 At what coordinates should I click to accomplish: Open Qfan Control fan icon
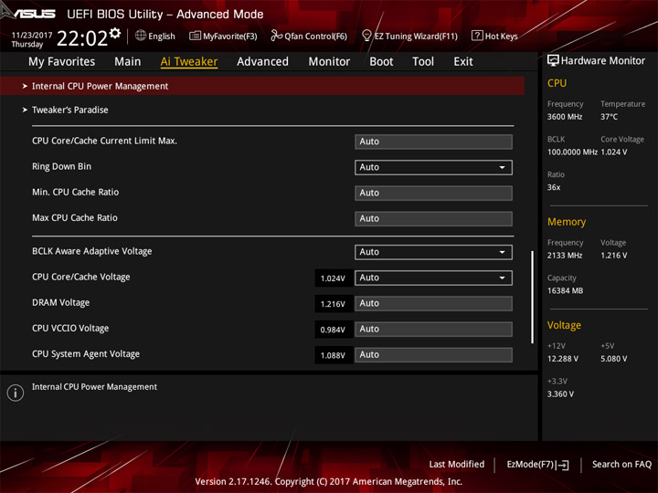(x=276, y=36)
